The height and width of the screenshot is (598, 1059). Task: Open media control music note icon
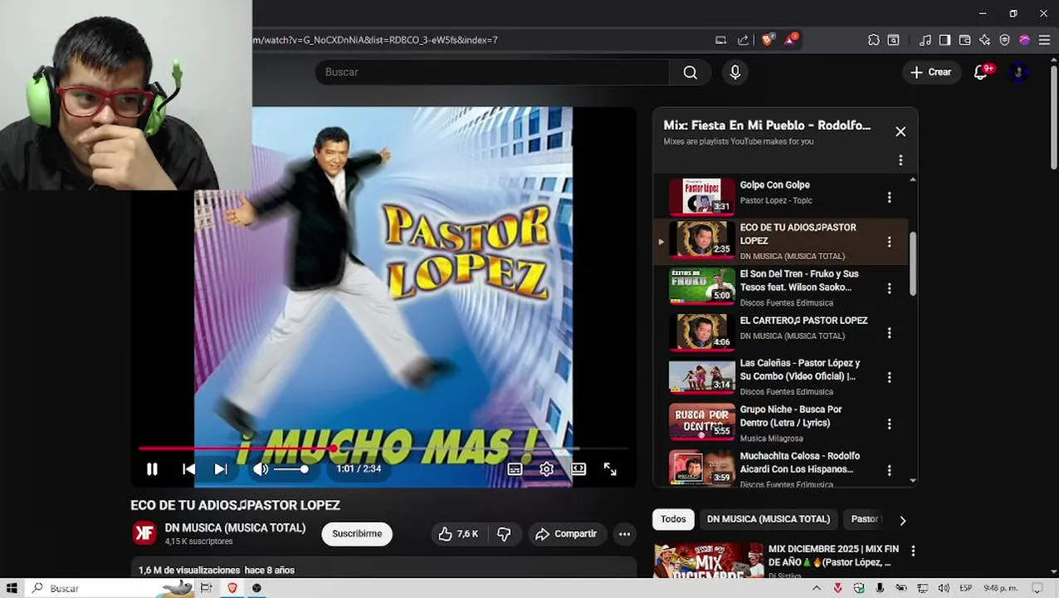925,40
